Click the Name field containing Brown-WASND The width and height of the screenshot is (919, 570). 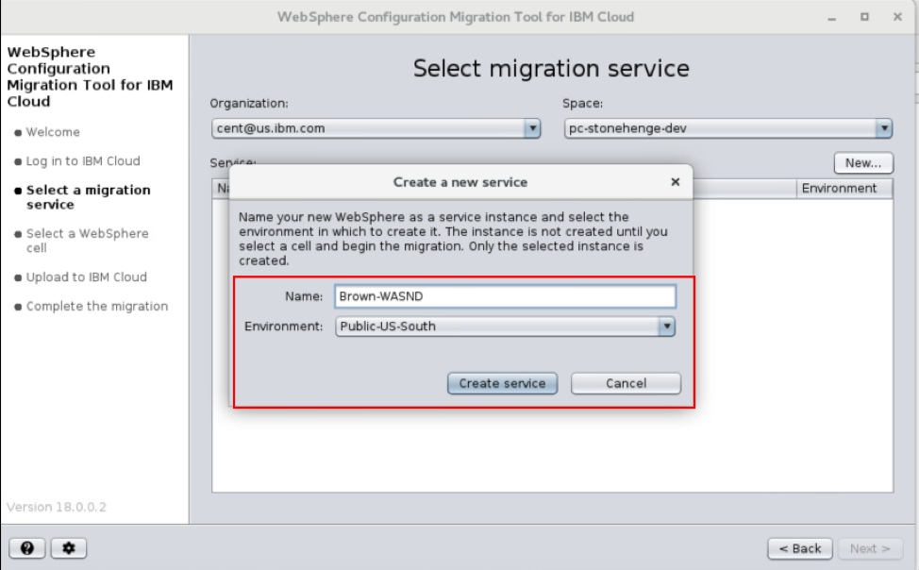(505, 296)
